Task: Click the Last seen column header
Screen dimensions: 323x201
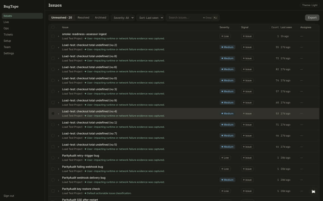Action: pos(286,27)
